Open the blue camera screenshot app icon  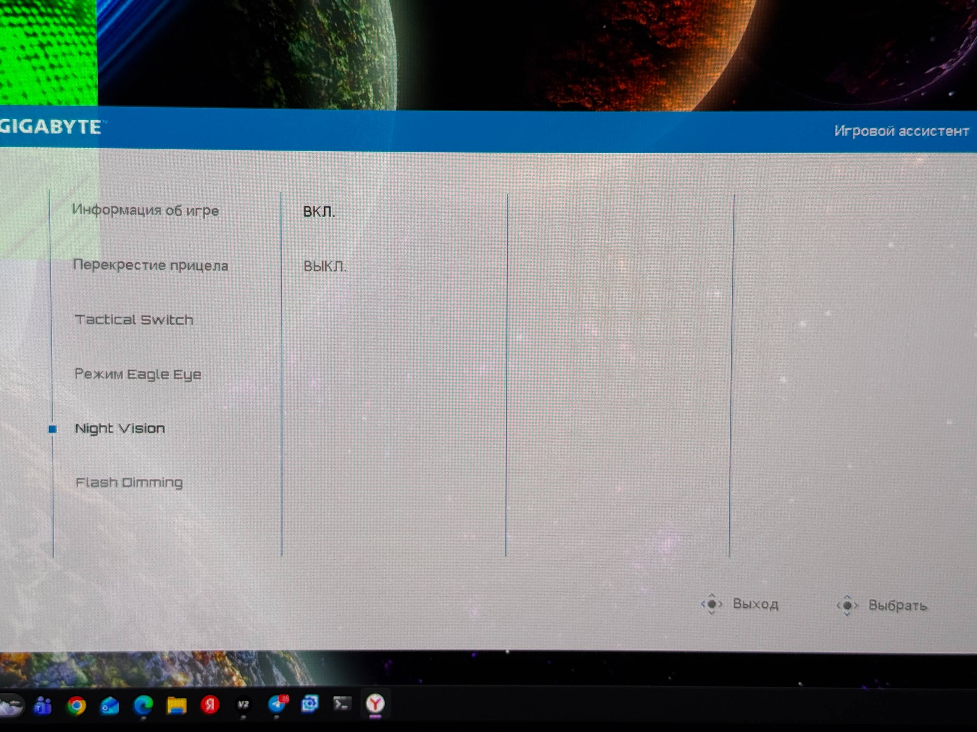(310, 704)
